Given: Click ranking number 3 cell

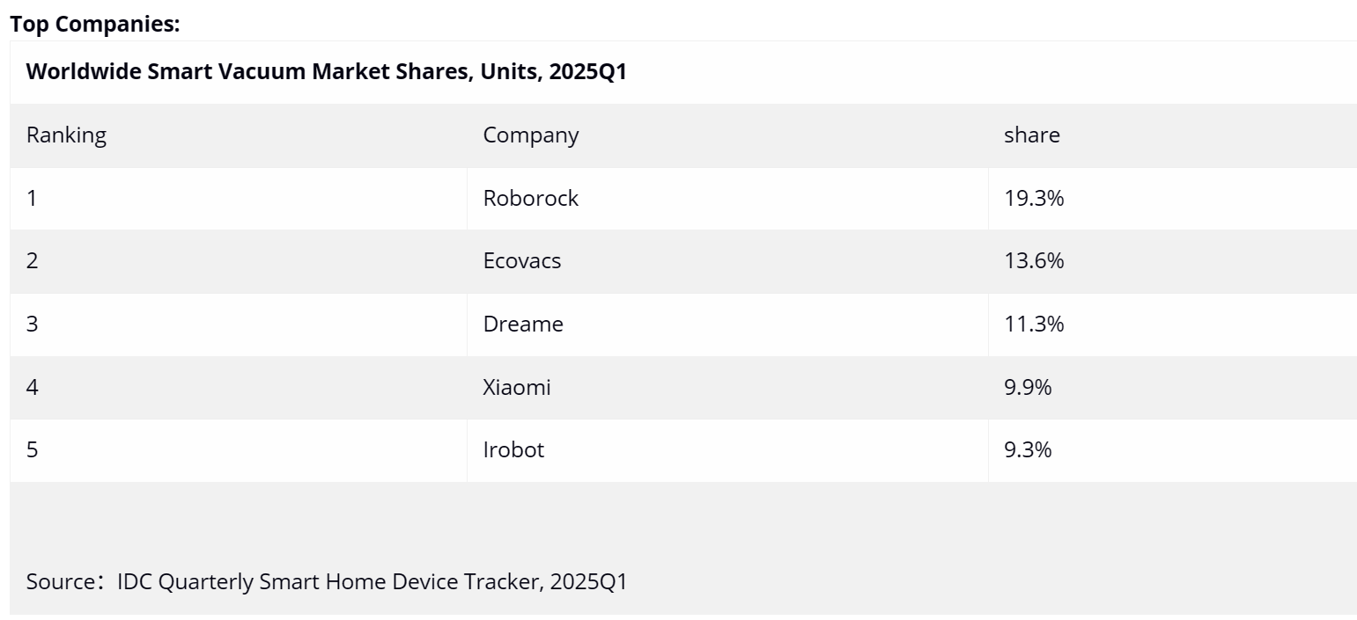Looking at the screenshot, I should pos(33,325).
